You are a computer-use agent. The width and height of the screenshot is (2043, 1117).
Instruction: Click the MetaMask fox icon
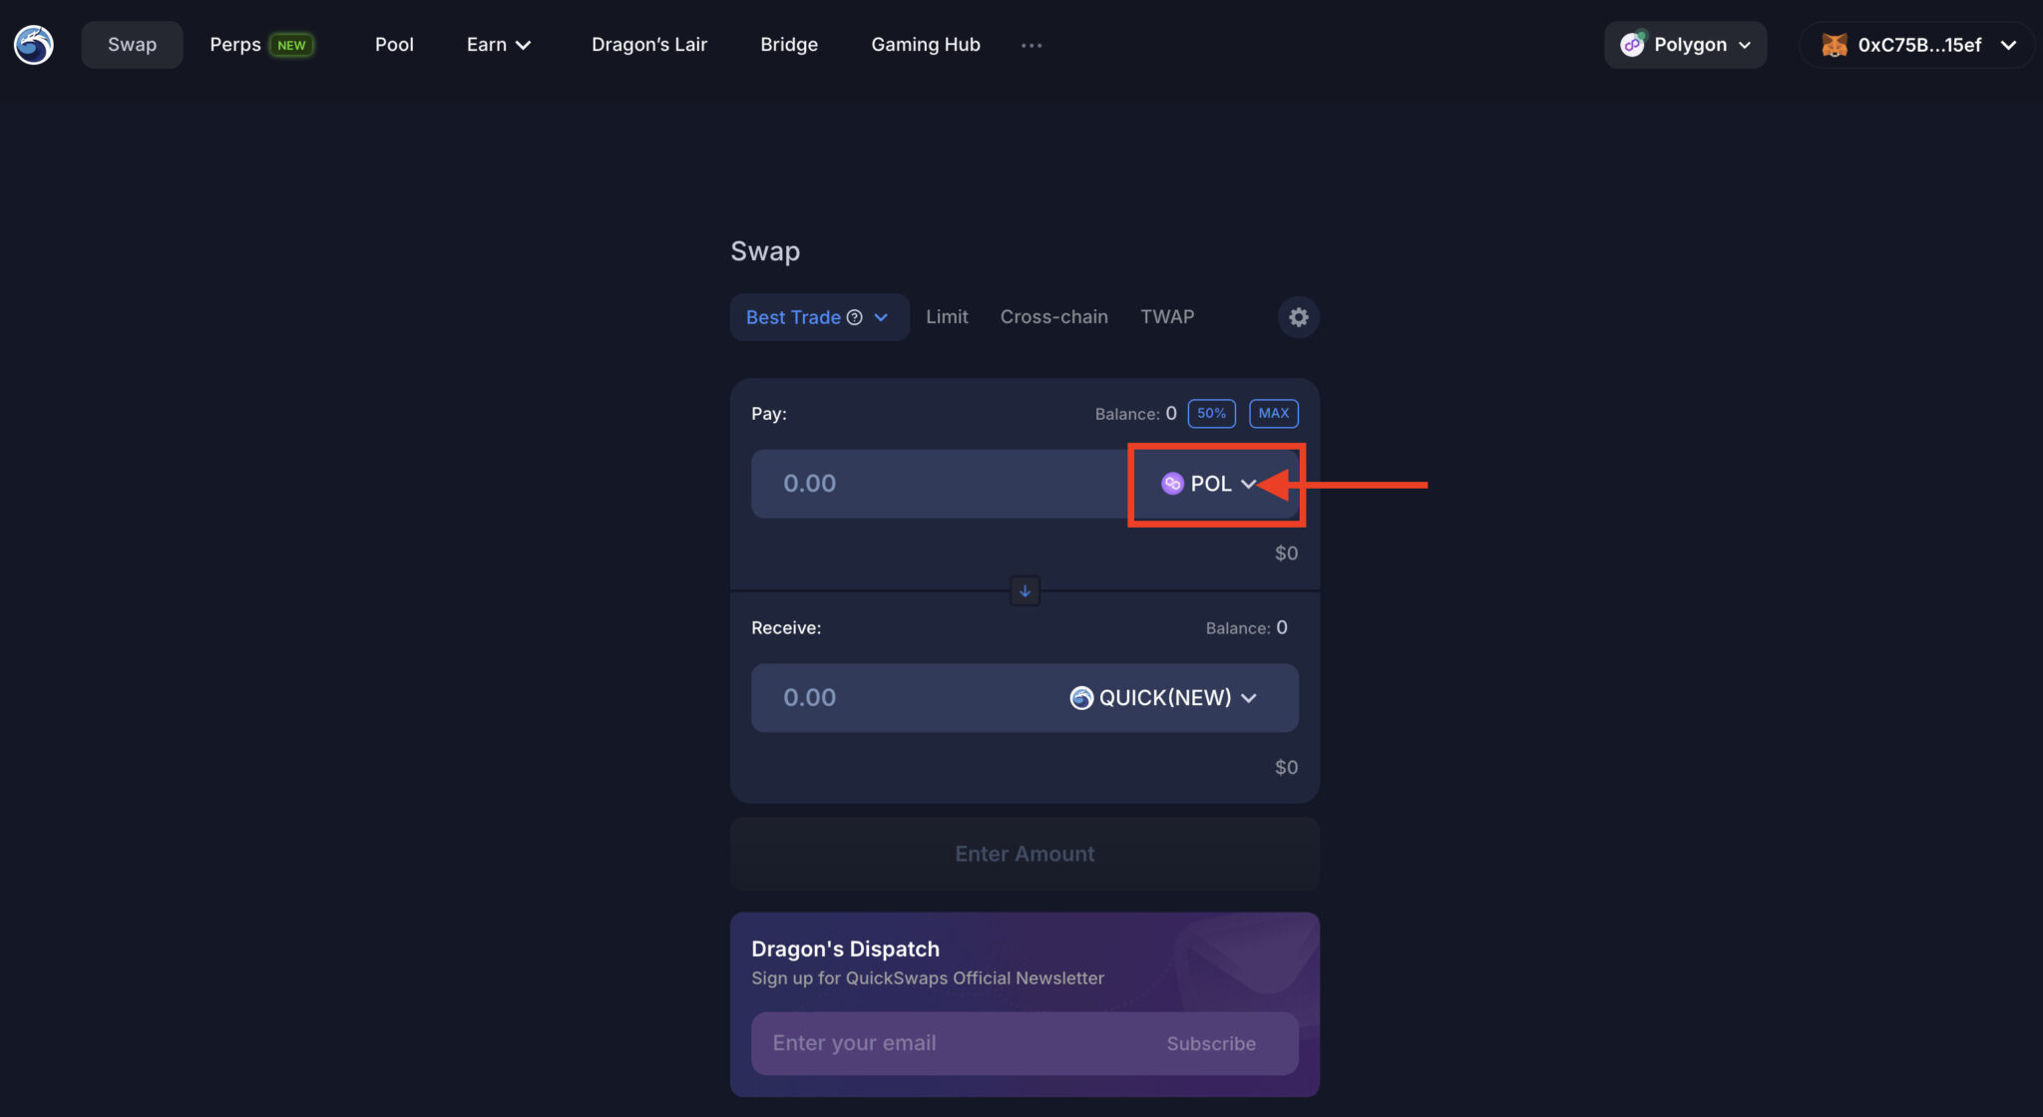1834,44
